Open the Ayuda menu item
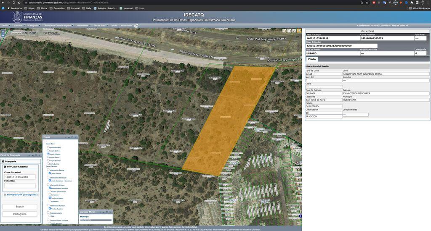The height and width of the screenshot is (231, 431). 114,26
